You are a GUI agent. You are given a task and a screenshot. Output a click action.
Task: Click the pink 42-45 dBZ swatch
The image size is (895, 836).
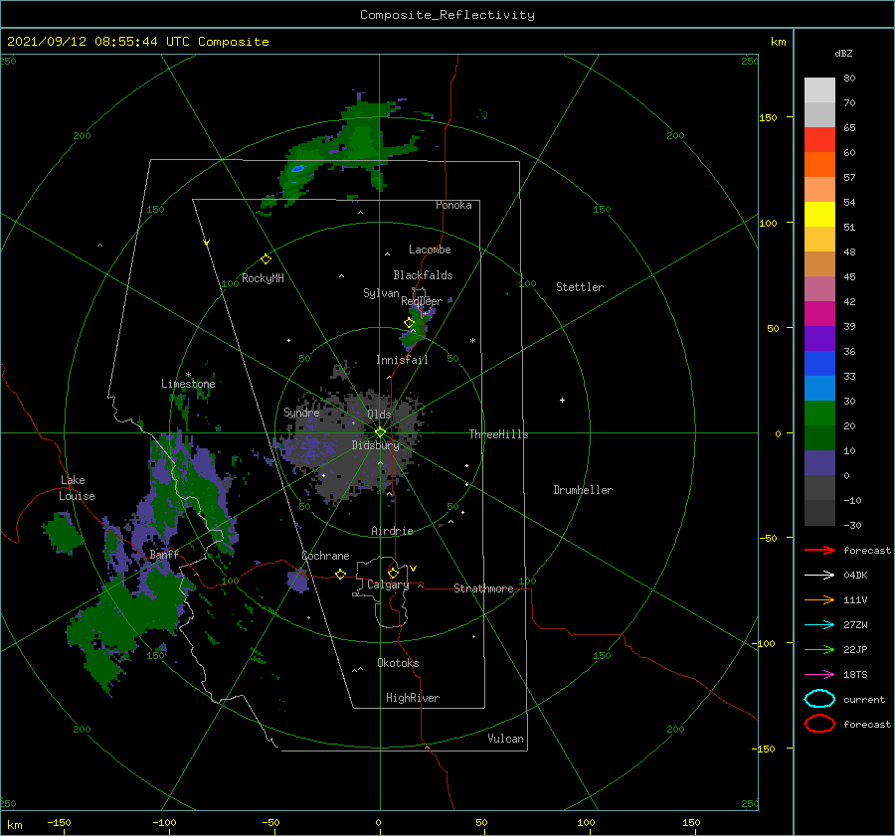coord(819,288)
